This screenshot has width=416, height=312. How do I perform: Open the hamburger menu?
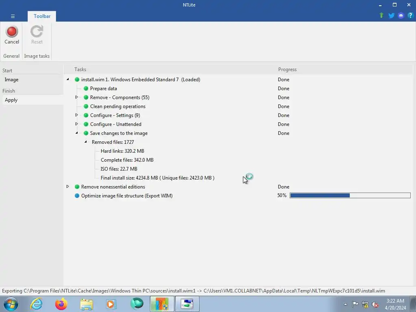click(x=13, y=16)
